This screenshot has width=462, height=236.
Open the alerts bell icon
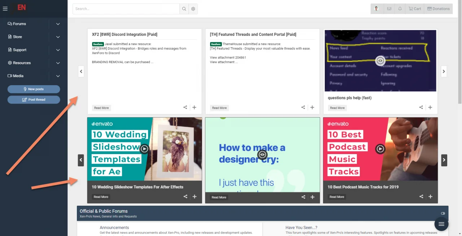[400, 9]
